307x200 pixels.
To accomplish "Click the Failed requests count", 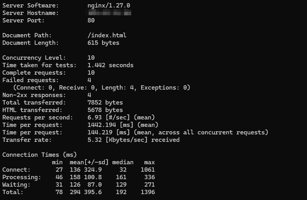I will 89,80.
